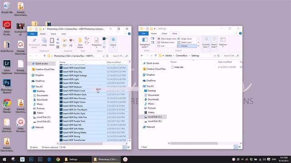This screenshot has height=163, width=291.
Task: Open the Current view dropdown
Action: click(x=206, y=43)
